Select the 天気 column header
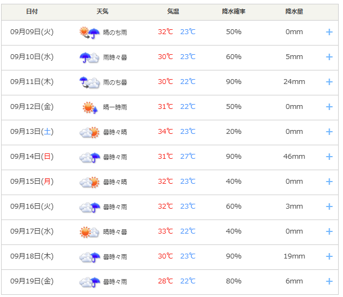Screen dimensions: 343x297 pos(102,11)
